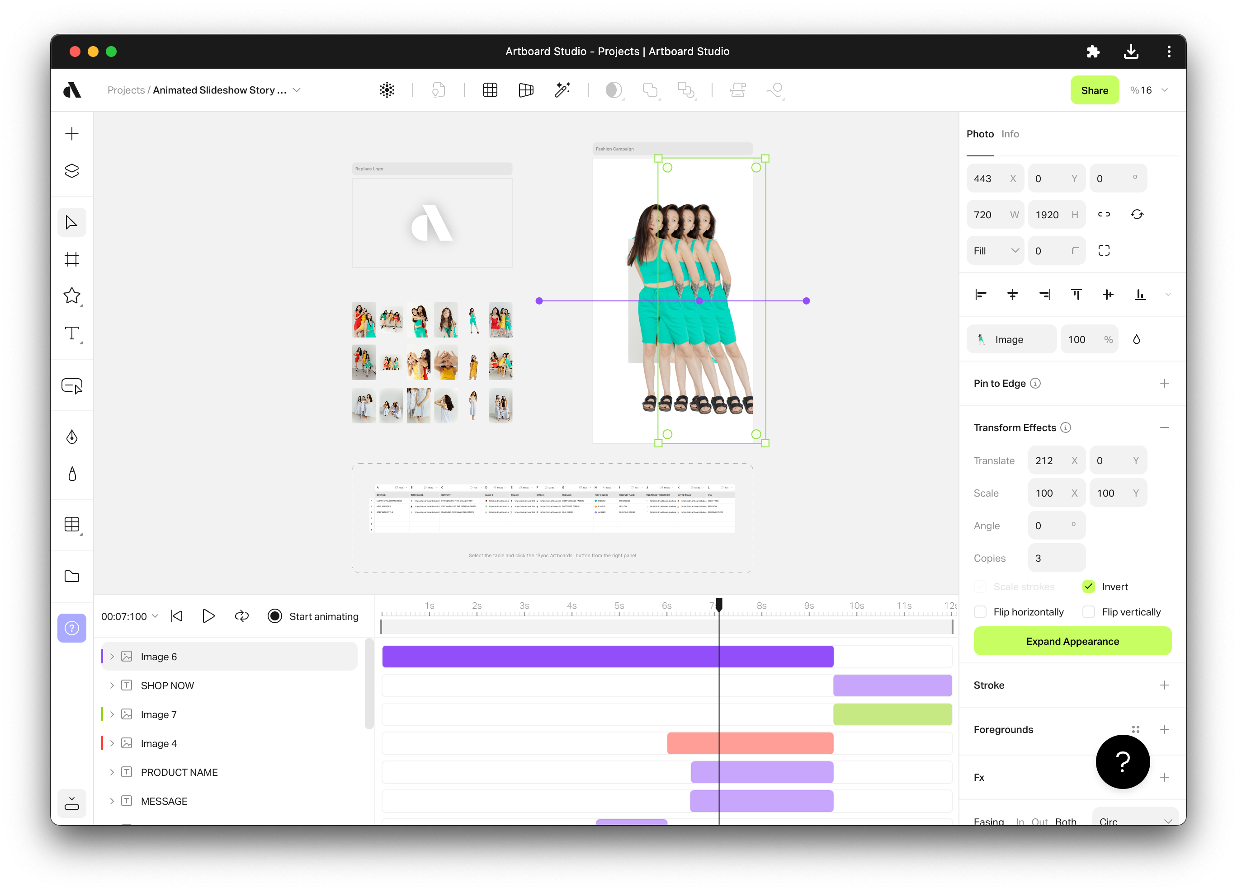Click the loop playback icon
Viewport: 1237px width, 892px height.
tap(241, 616)
